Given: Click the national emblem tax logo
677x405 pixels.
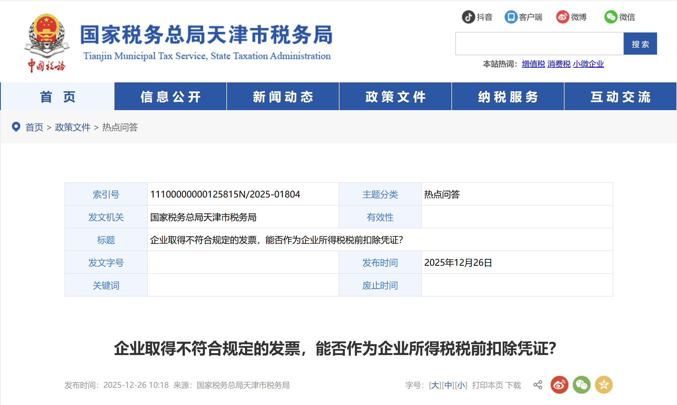Looking at the screenshot, I should pos(47,43).
